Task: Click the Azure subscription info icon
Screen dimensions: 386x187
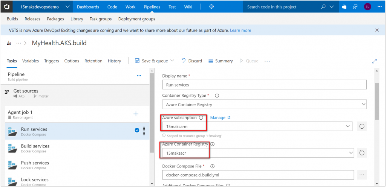Action: point(201,118)
